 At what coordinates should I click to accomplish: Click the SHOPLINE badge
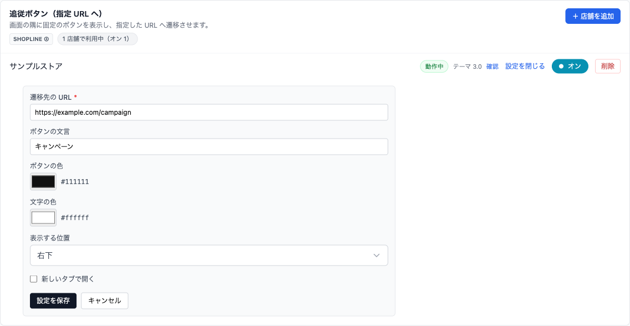32,39
